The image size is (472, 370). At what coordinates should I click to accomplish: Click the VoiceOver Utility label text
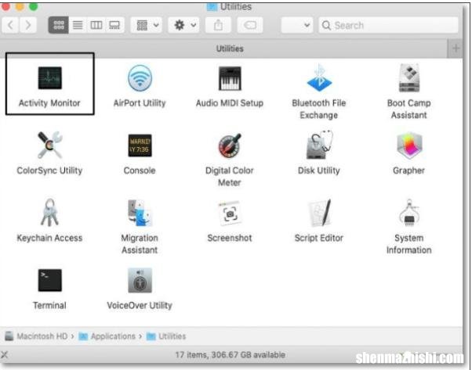tap(140, 306)
